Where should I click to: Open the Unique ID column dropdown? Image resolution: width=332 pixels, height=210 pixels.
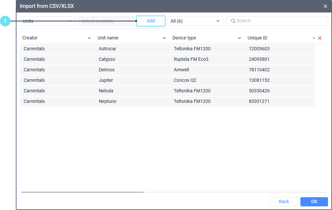[314, 38]
